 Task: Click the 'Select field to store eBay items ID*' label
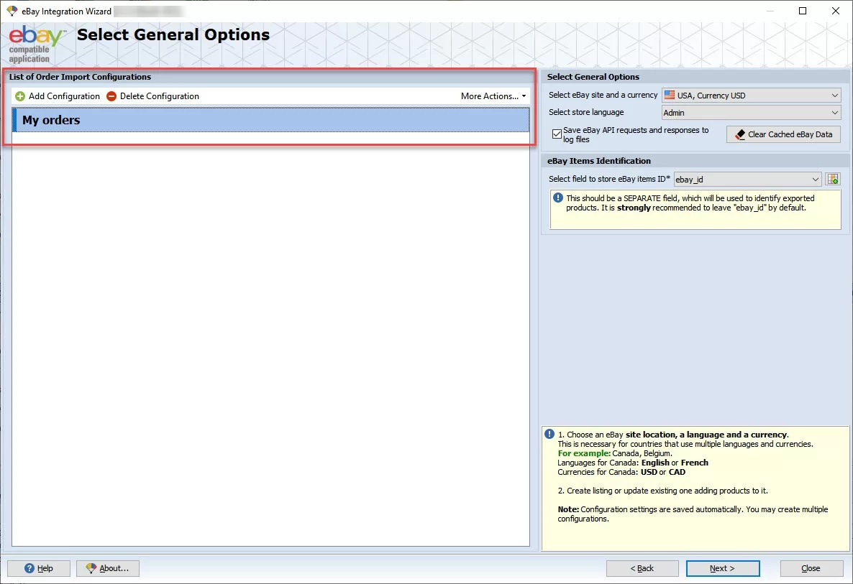tap(609, 180)
